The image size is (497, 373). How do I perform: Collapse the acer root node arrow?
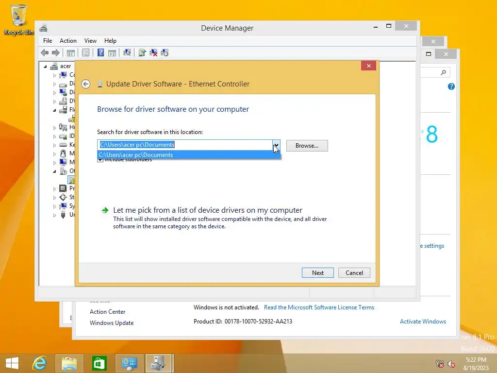(45, 67)
